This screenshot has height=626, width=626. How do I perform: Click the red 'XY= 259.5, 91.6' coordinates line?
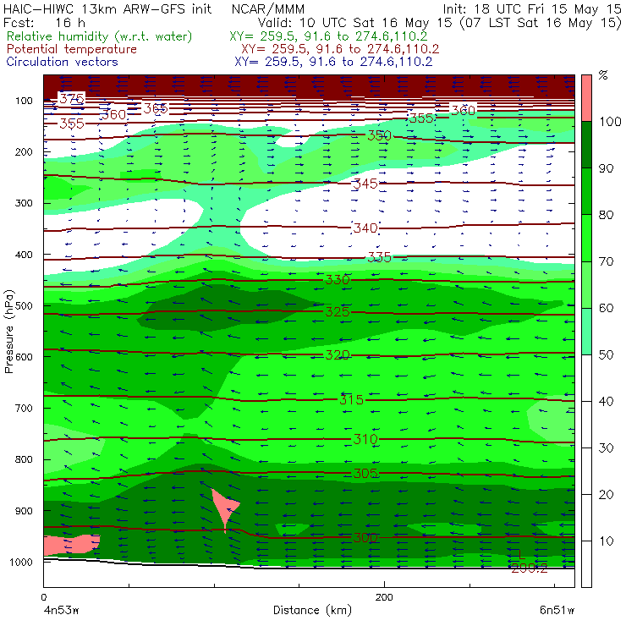340,49
